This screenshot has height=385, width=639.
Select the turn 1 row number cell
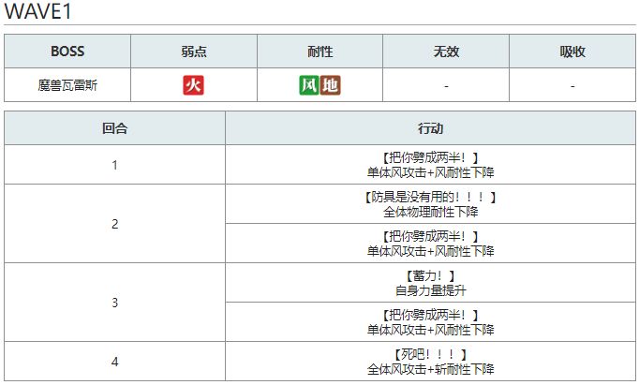pyautogui.click(x=114, y=165)
